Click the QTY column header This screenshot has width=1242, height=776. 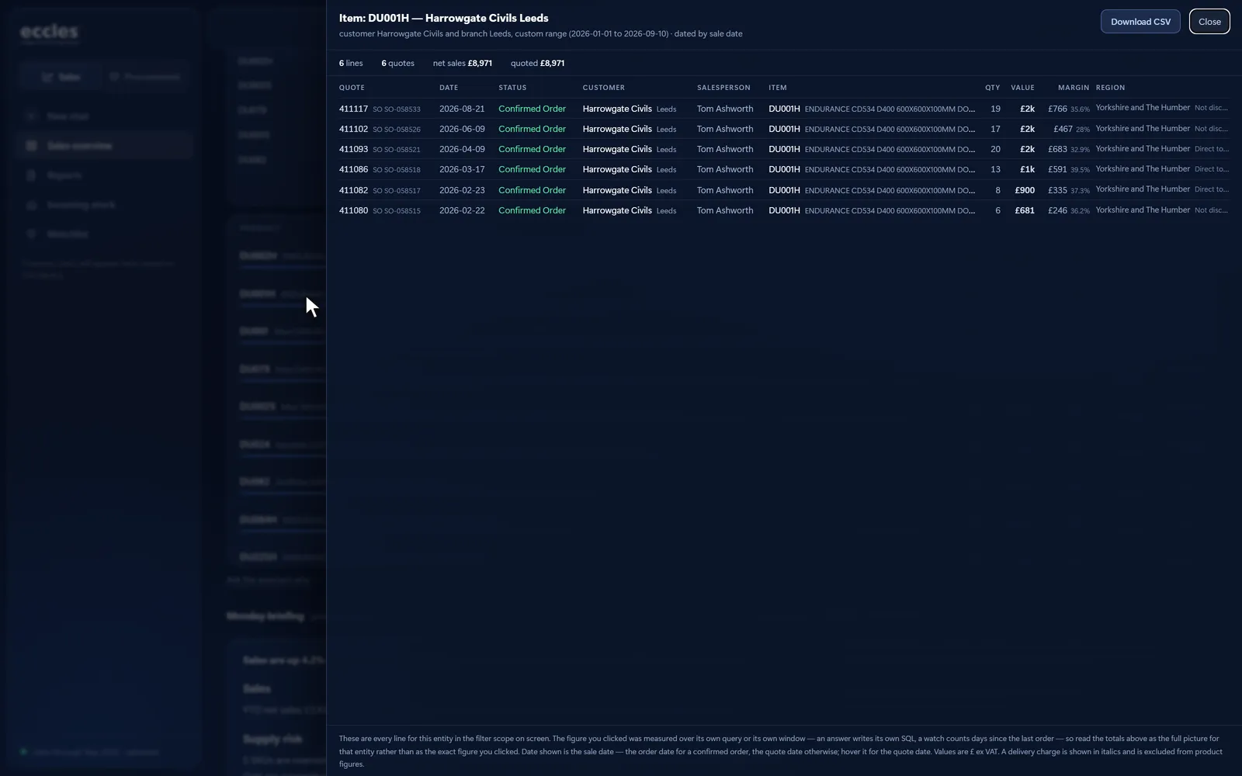coord(993,88)
